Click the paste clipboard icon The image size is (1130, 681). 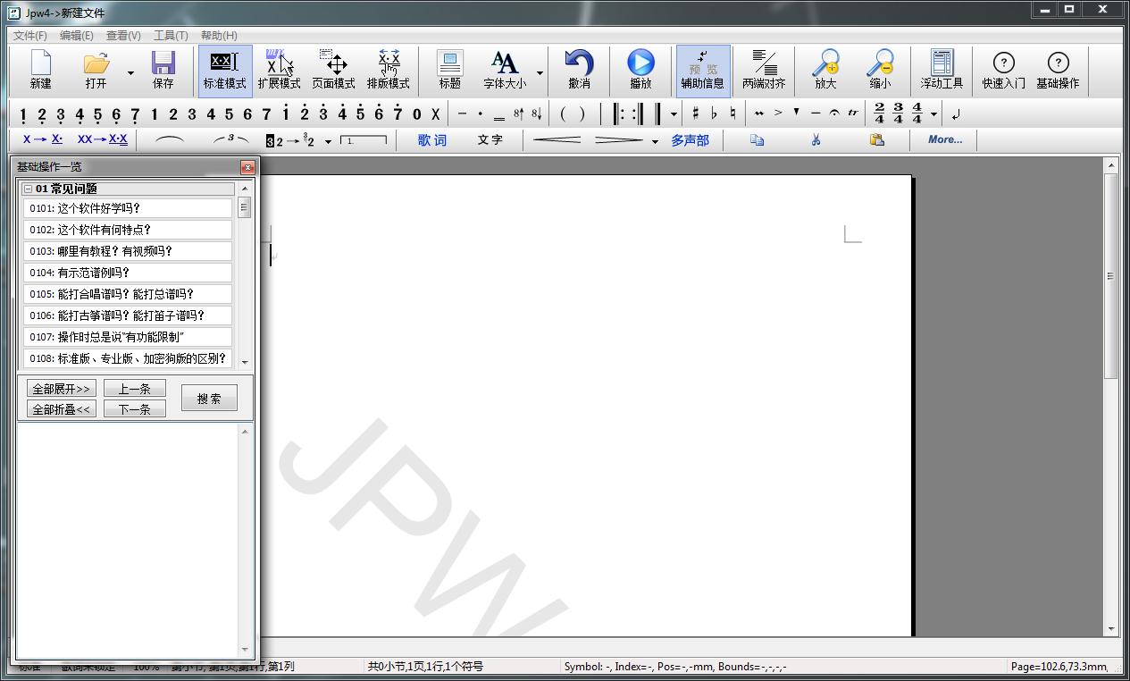pos(876,140)
